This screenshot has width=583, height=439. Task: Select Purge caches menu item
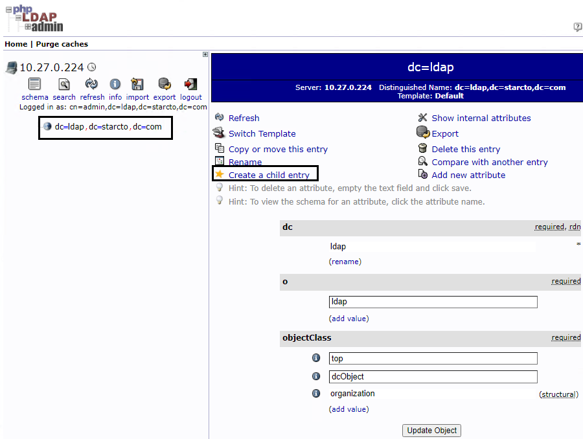(62, 44)
